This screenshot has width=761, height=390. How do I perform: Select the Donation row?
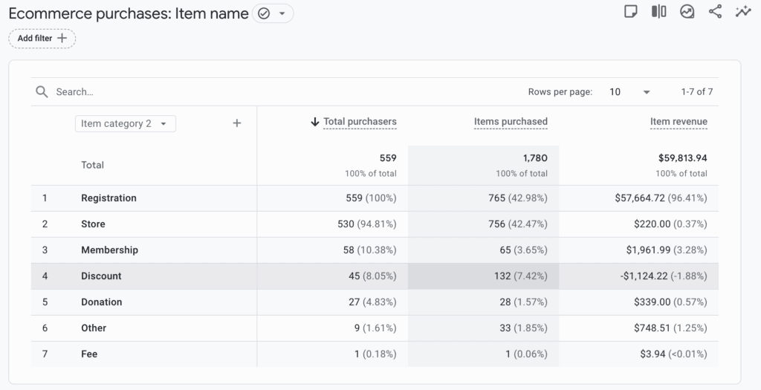[x=102, y=302]
